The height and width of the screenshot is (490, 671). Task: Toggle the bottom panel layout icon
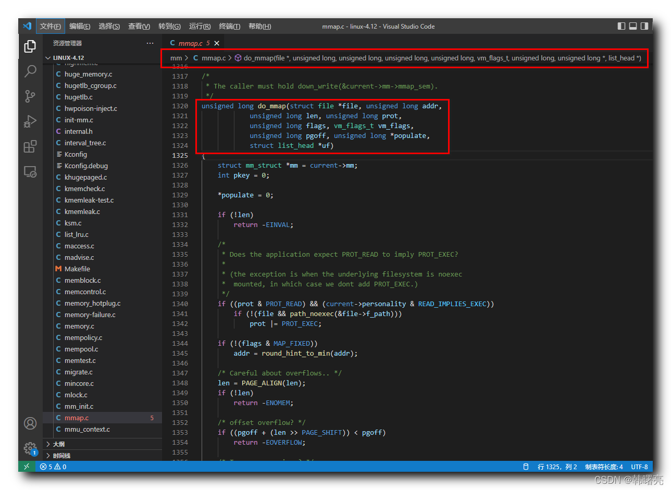click(633, 26)
